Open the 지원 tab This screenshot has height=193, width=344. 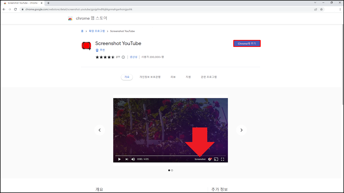188,77
